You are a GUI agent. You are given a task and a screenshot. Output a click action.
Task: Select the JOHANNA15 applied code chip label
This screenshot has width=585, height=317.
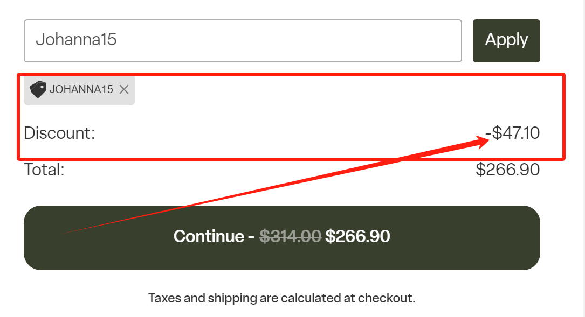[81, 89]
